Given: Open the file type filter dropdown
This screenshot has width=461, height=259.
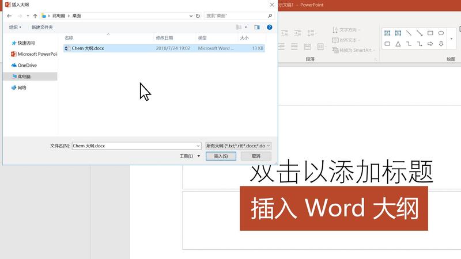Looking at the screenshot, I should tap(238, 146).
